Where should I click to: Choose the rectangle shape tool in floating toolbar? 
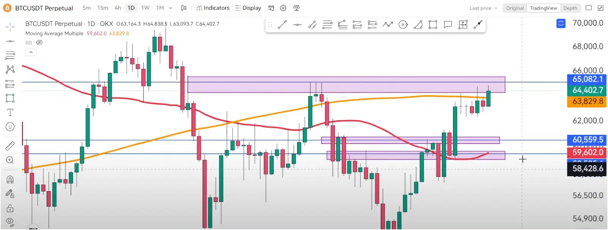(433, 25)
